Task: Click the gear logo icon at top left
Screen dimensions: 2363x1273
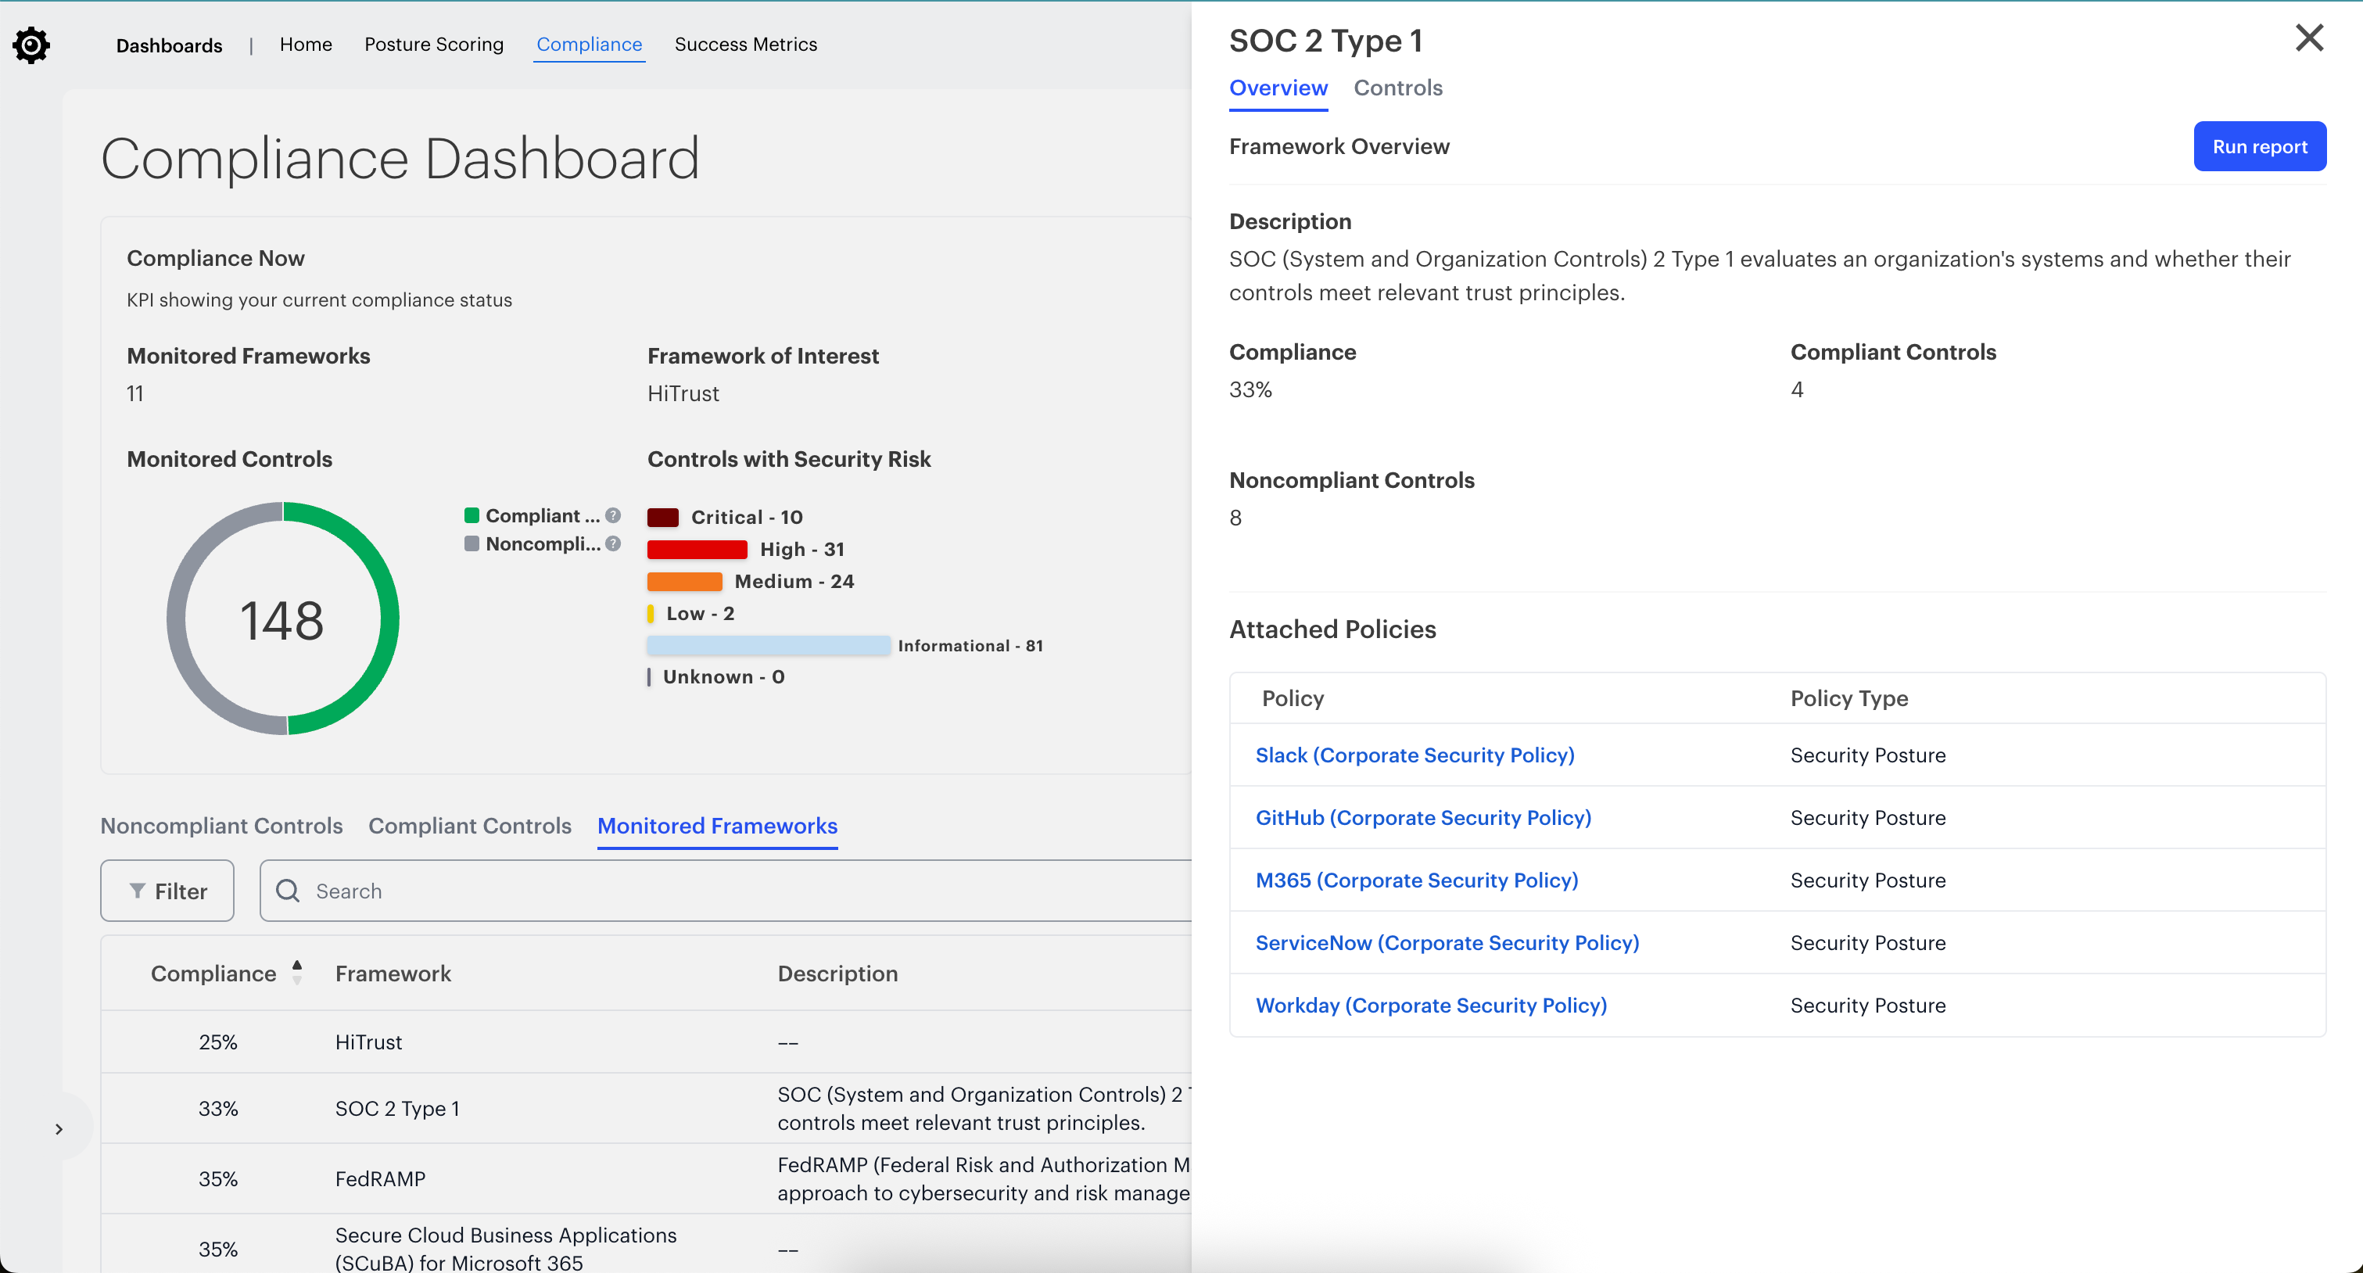Action: (x=31, y=44)
